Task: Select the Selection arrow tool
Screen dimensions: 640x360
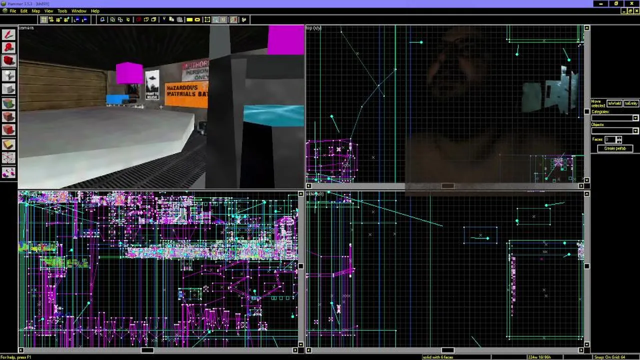Action: 8,34
